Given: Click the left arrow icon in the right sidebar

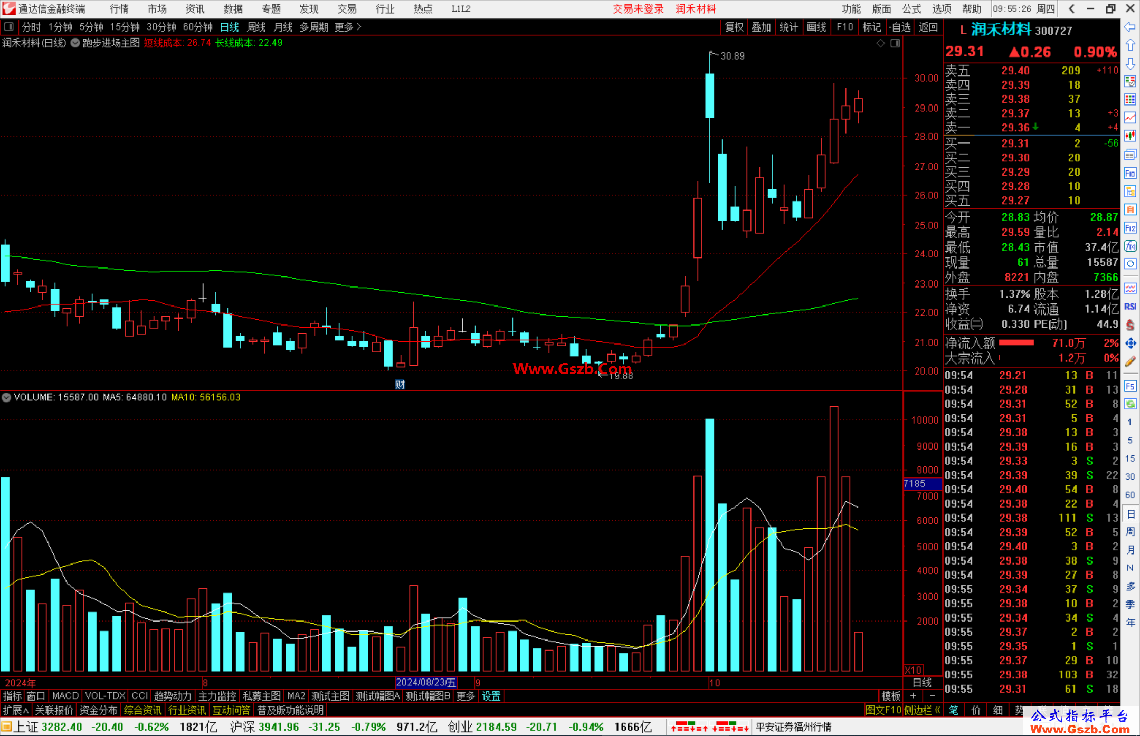Looking at the screenshot, I should click(x=1130, y=27).
